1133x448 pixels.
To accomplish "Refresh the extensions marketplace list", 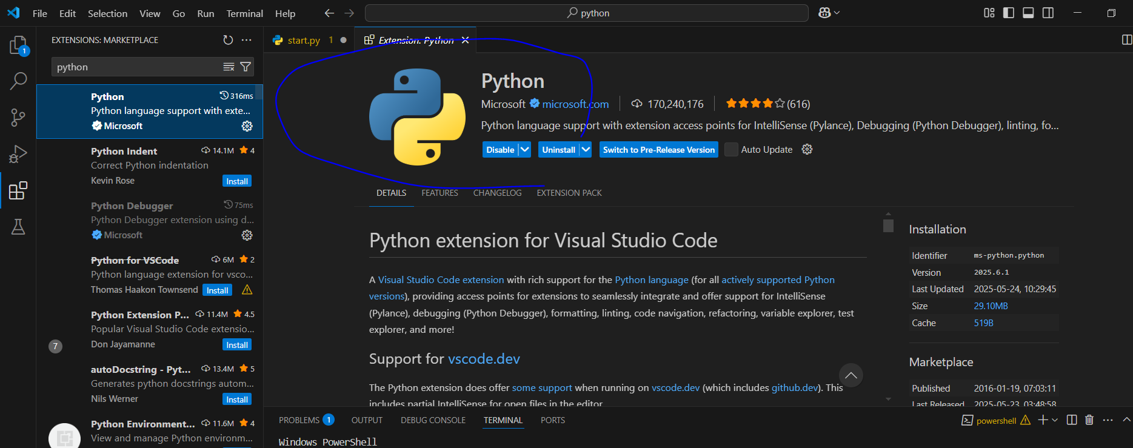I will click(x=228, y=40).
